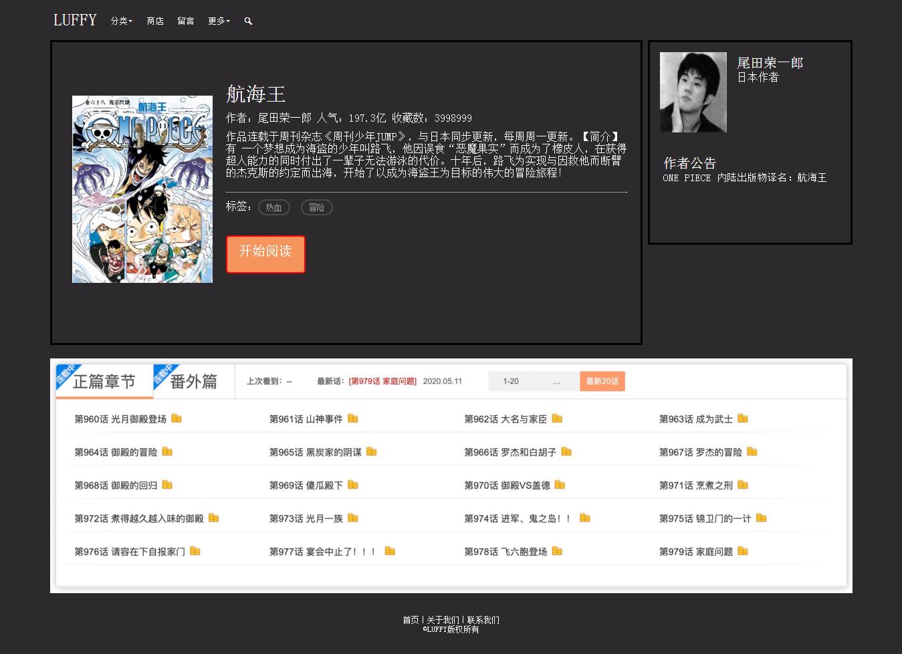Click coin icon beside 第965话 黑炭家的阴谋
Screen dimensions: 902x654
[372, 452]
